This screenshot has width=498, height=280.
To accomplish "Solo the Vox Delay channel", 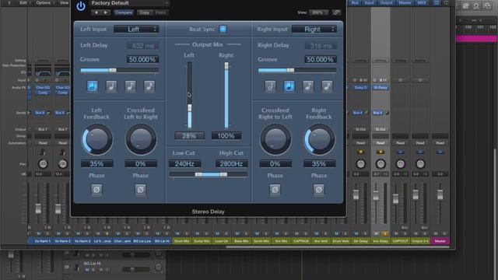I will 385,233.
